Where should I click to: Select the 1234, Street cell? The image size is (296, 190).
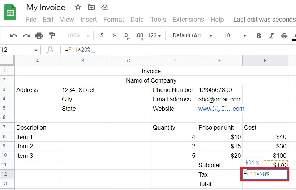[83, 90]
